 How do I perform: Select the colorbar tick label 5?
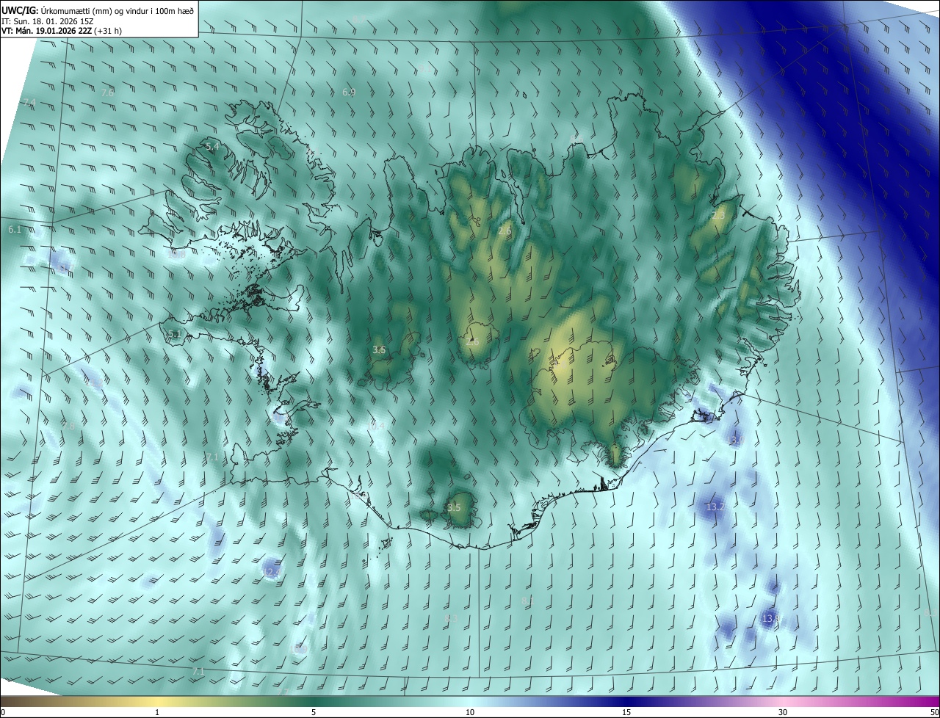click(314, 712)
